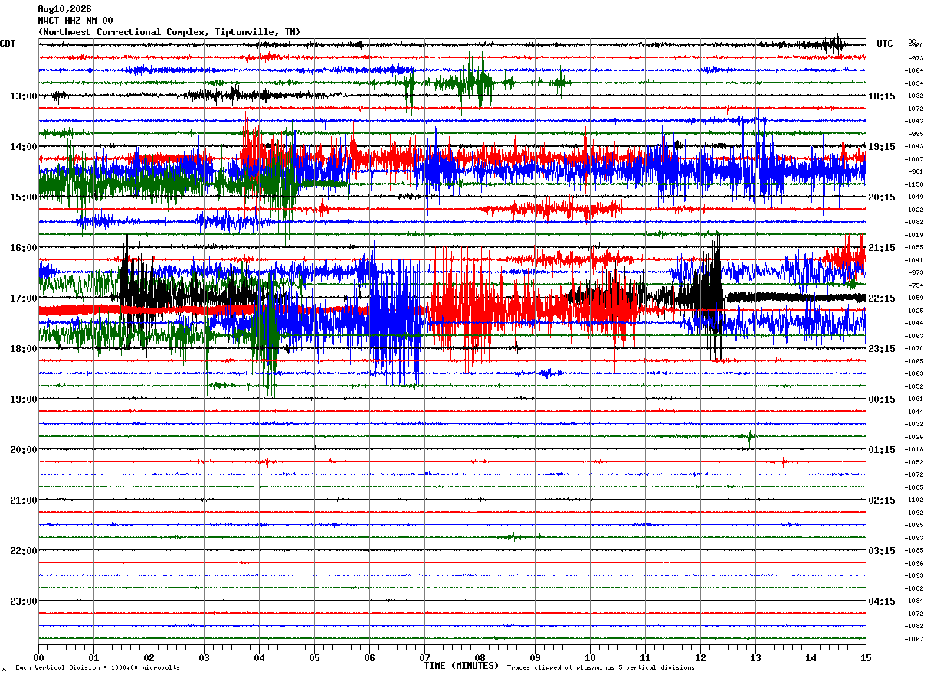Click the 18:15 UTC time label
Image resolution: width=927 pixels, height=678 pixels.
882,96
